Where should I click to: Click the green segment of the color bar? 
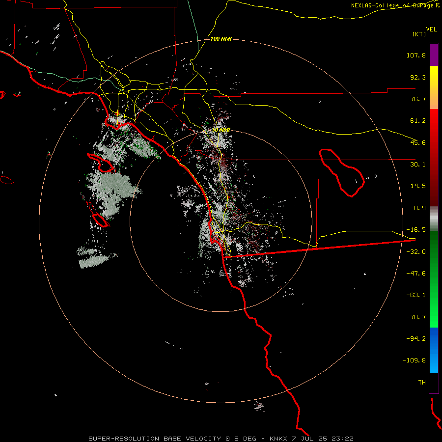coord(434,279)
